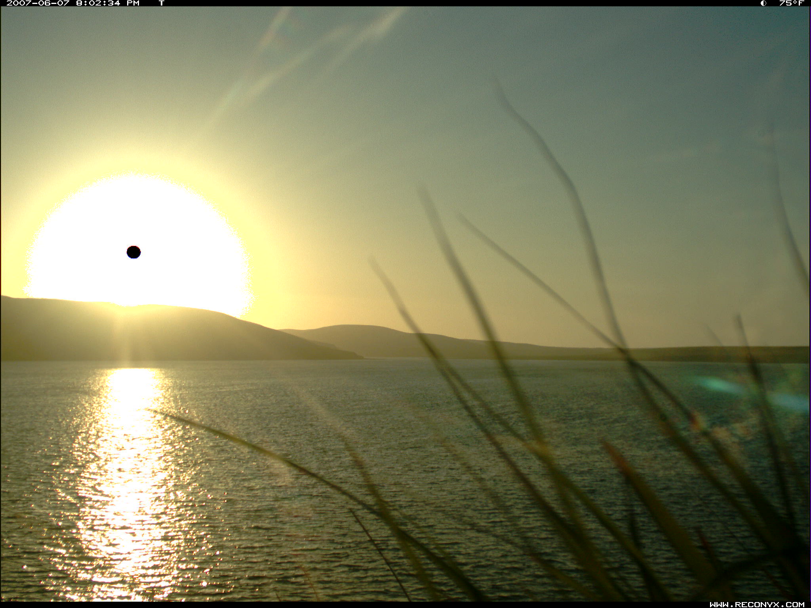The width and height of the screenshot is (811, 608).
Task: Click the black dot inside the sun
Action: [133, 252]
